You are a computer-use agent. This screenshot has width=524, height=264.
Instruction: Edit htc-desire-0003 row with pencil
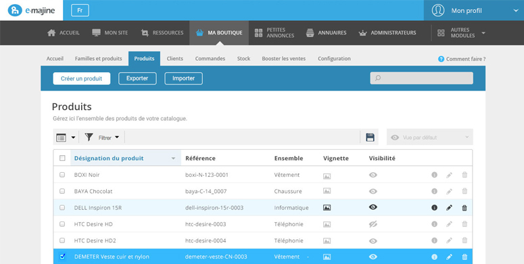tap(449, 224)
